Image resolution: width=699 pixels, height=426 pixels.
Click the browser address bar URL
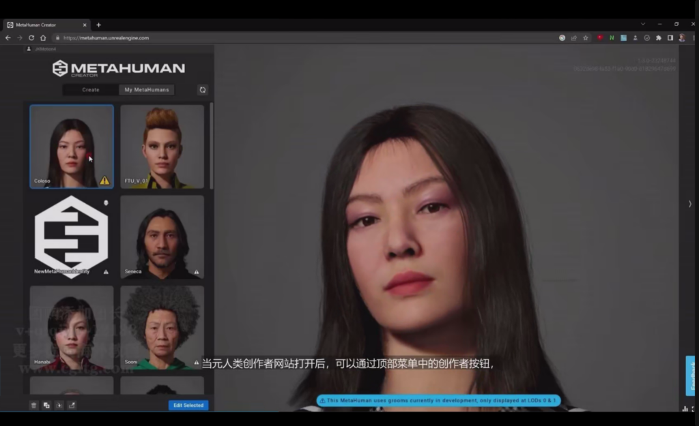click(x=106, y=38)
